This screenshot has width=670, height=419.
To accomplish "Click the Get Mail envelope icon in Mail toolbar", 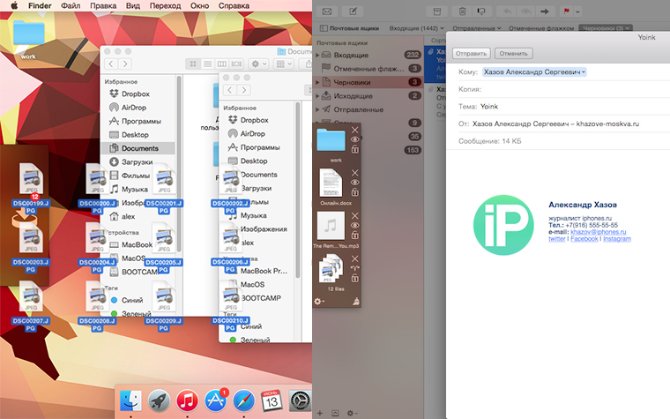I will (327, 11).
